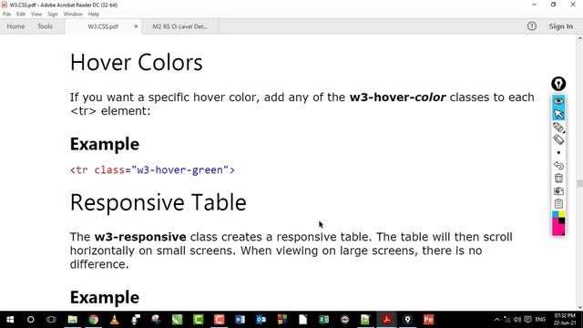
Task: Click the blank document taskbar icon
Action: (x=303, y=320)
